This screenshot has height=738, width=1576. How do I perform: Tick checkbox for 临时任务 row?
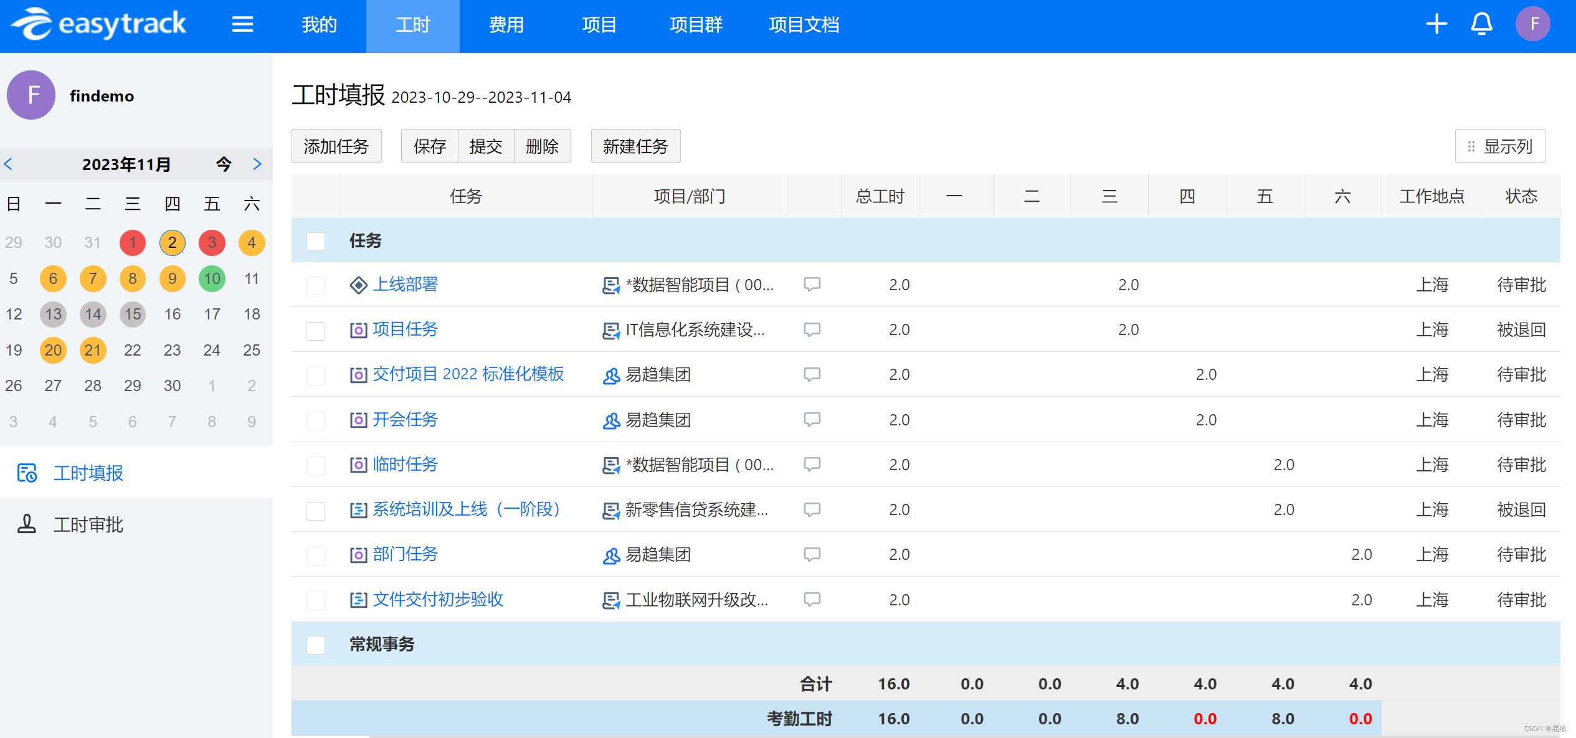316,465
